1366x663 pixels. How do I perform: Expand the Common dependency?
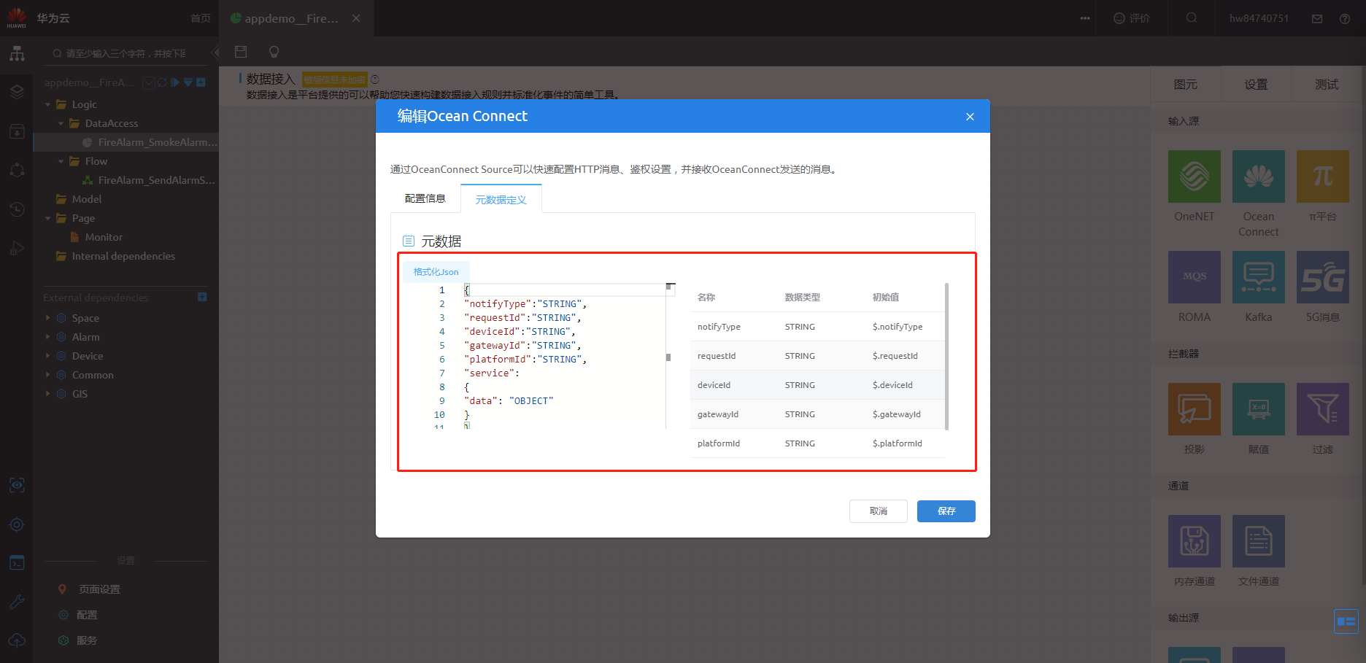click(48, 375)
